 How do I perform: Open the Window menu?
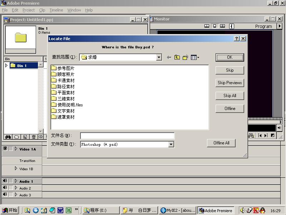(74, 10)
